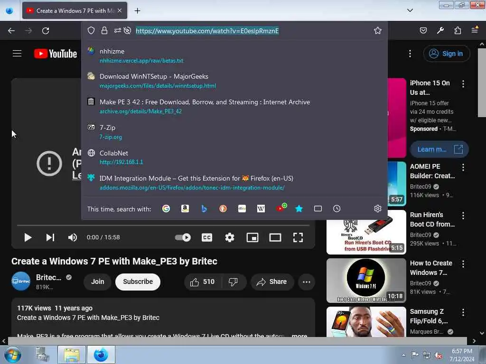The image size is (486, 364).
Task: Open the site permissions icon in address bar
Action: tap(118, 30)
